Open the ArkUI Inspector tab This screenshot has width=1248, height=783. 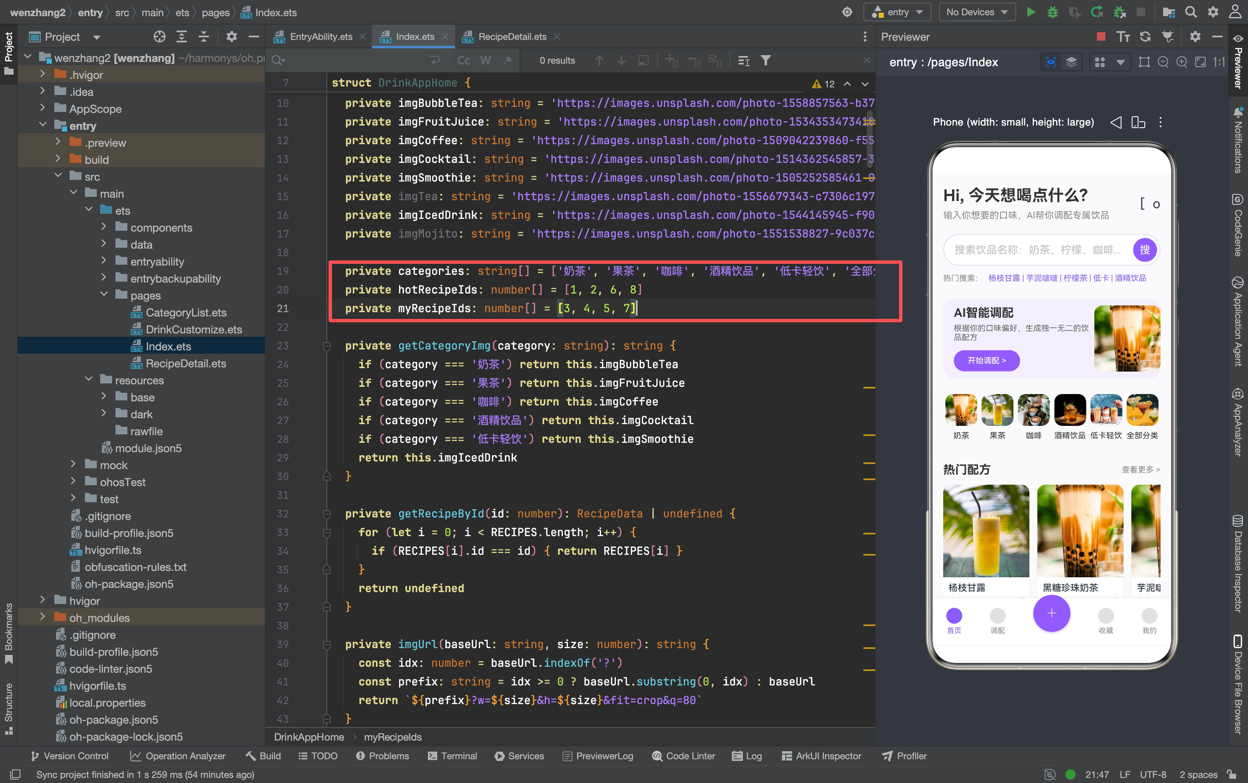(x=821, y=755)
